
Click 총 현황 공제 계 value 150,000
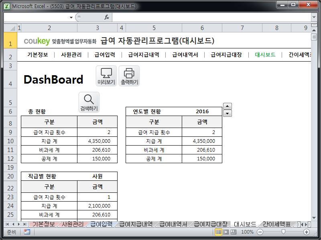(x=98, y=158)
